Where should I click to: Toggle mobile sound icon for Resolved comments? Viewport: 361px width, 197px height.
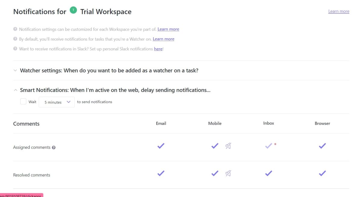coord(228,174)
